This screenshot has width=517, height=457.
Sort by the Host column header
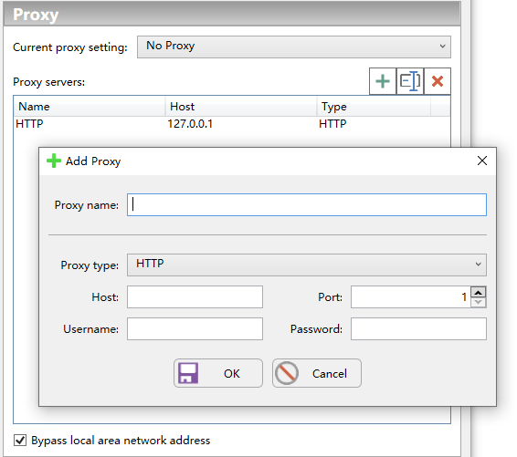241,107
